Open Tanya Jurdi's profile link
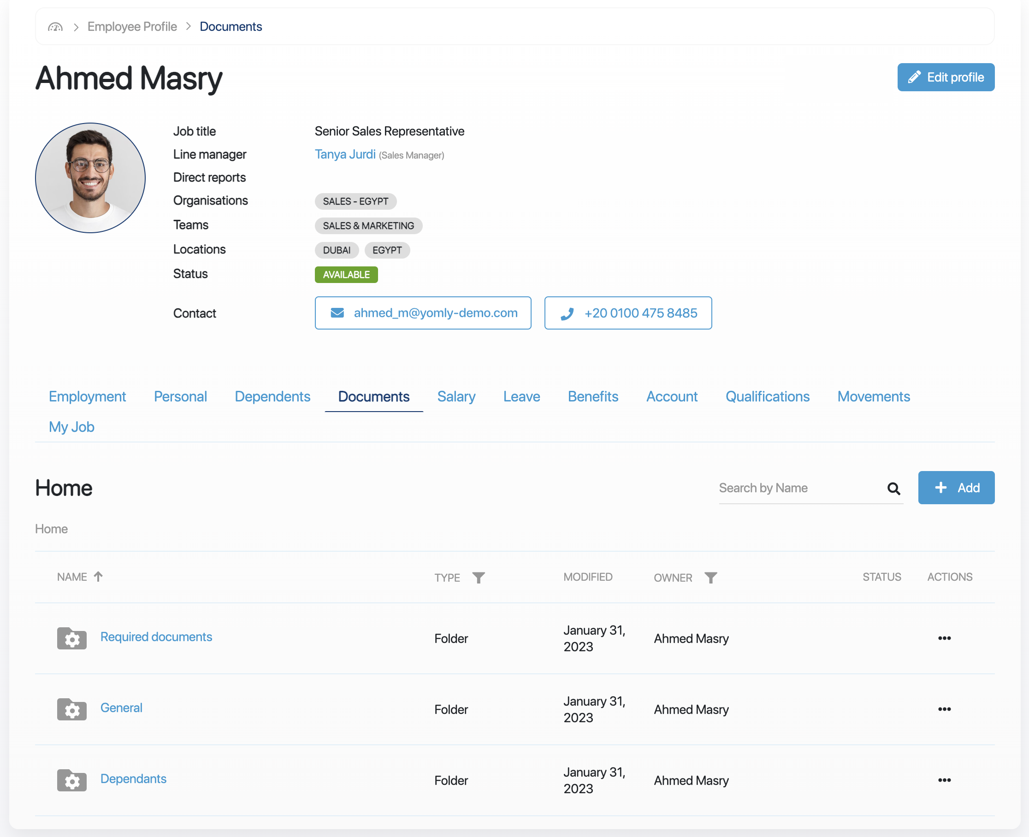 click(345, 154)
